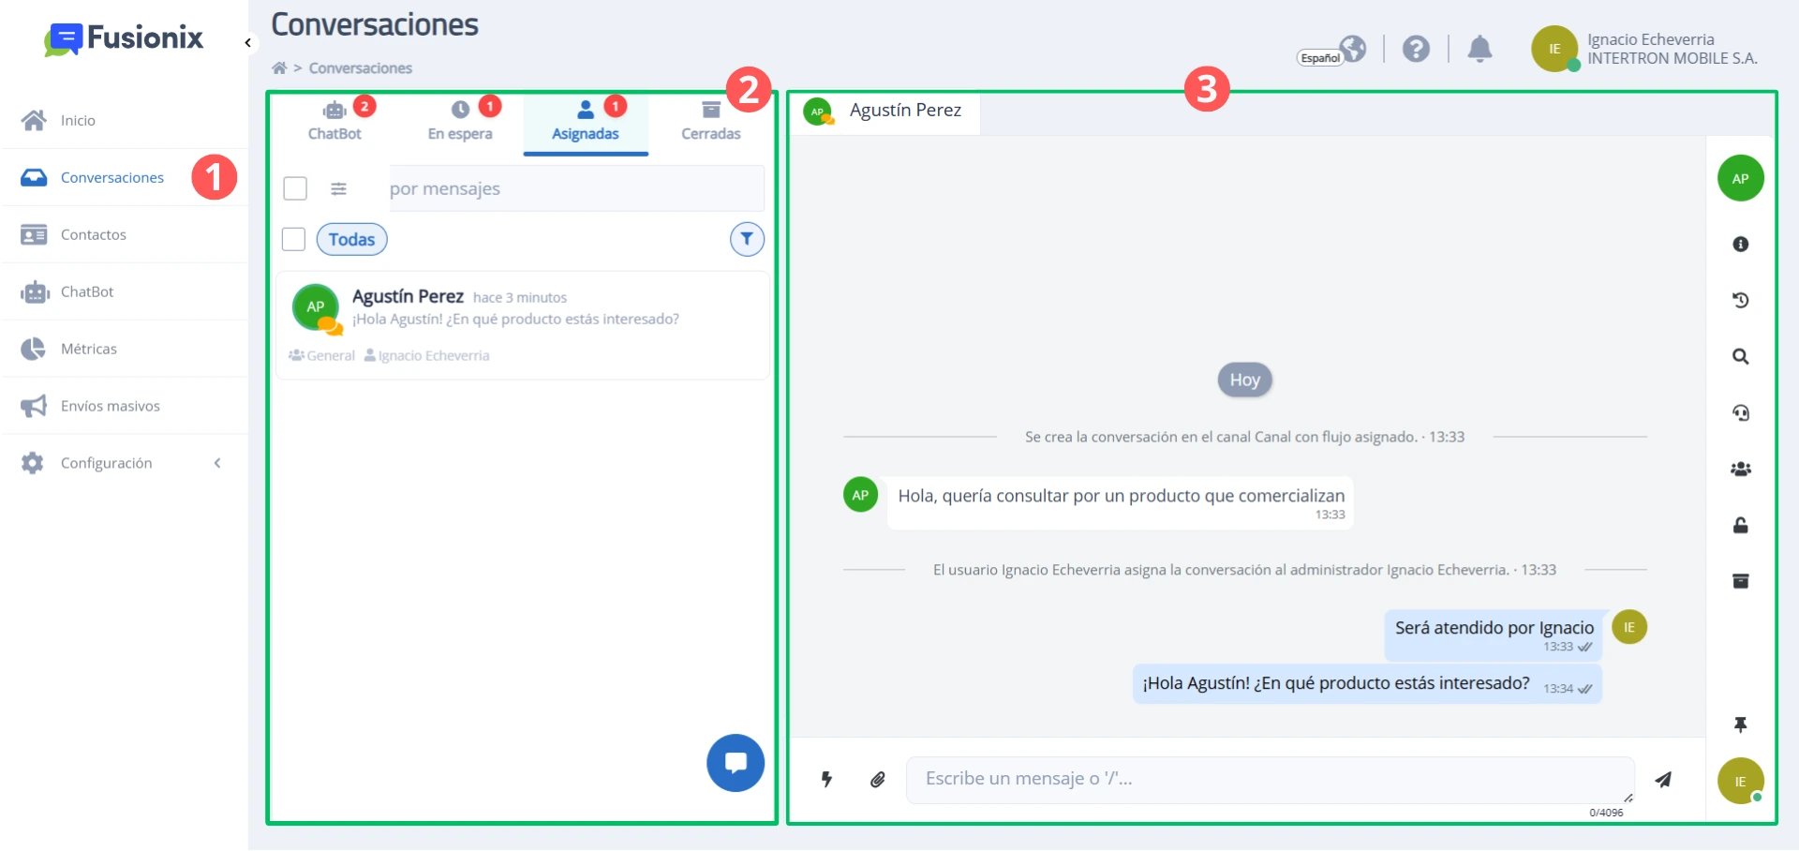The image size is (1799, 851).
Task: Open notifications bell
Action: pos(1479,49)
